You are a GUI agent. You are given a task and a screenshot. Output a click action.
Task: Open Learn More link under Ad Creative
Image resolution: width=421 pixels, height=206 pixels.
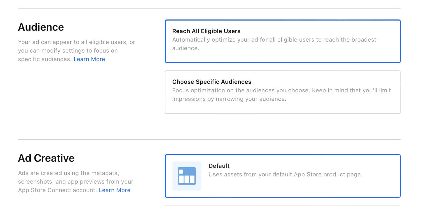click(114, 190)
